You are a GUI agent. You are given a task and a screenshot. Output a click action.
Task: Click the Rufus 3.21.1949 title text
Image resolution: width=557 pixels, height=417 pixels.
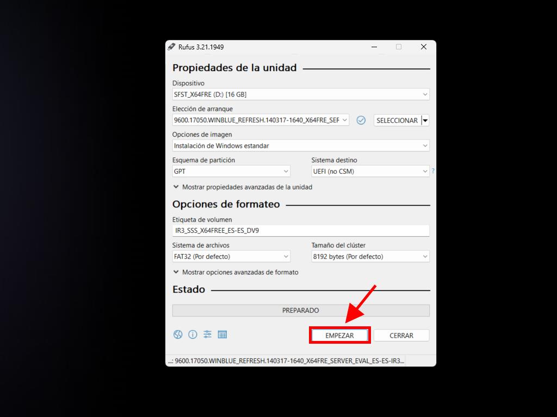pyautogui.click(x=201, y=47)
